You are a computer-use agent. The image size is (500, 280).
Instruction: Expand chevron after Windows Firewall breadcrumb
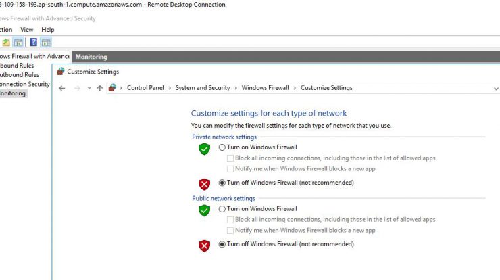click(295, 88)
